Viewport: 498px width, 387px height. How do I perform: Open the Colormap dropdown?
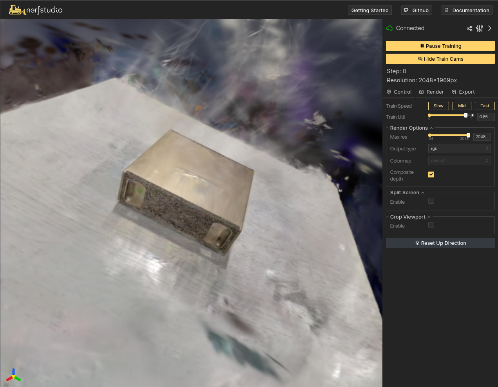click(460, 161)
